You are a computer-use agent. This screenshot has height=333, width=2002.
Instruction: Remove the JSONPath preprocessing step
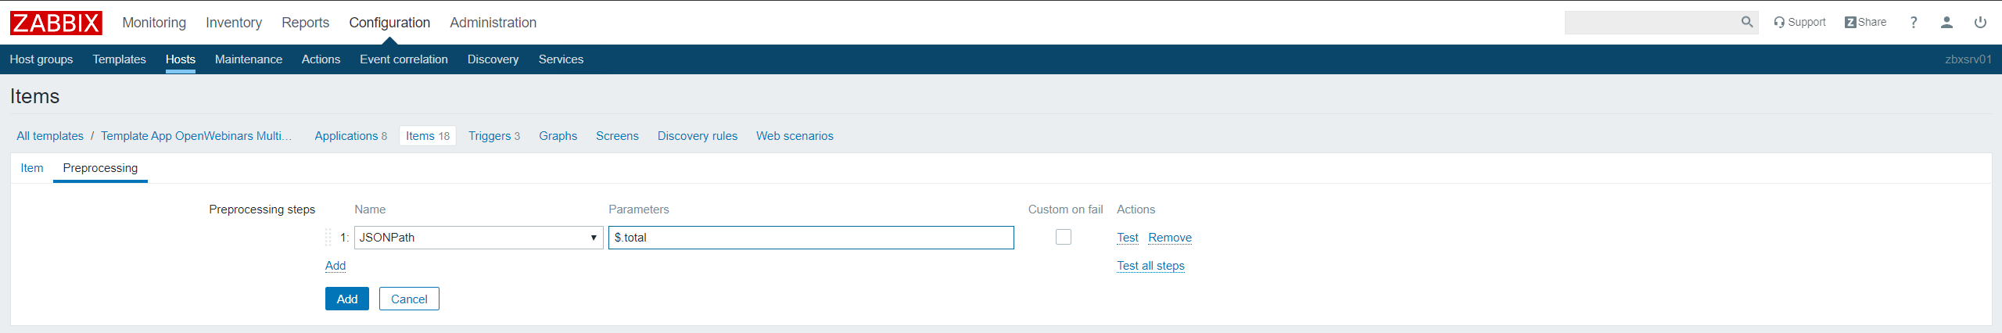pos(1170,238)
